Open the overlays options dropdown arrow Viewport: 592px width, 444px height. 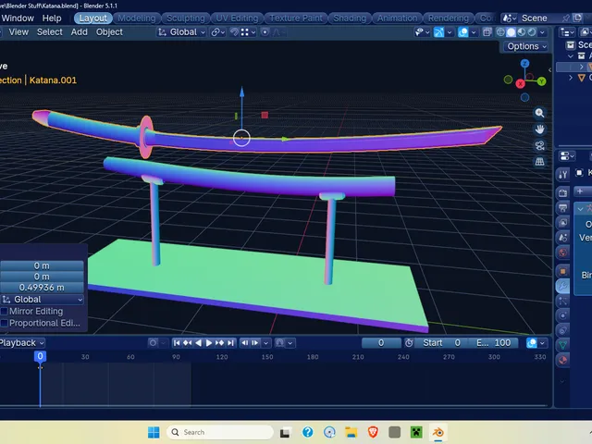point(474,32)
